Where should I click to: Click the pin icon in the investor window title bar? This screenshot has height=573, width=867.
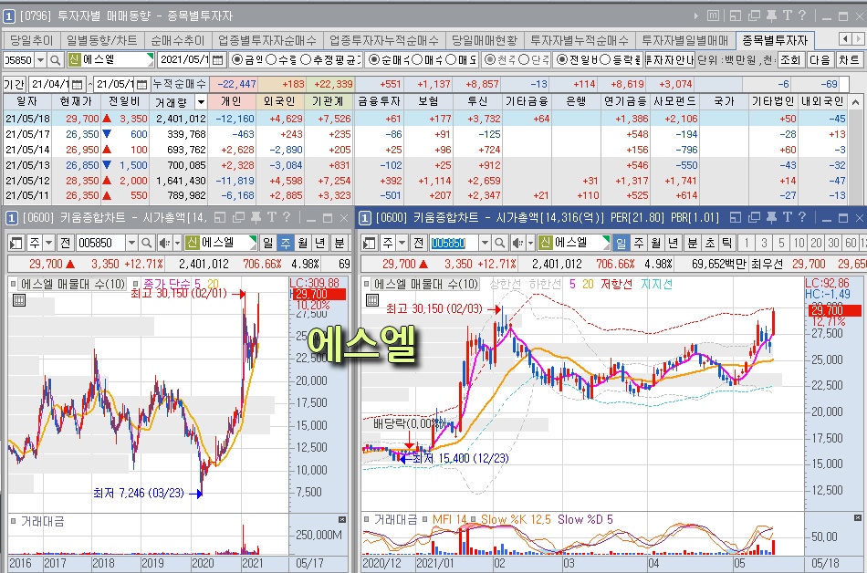(x=771, y=16)
